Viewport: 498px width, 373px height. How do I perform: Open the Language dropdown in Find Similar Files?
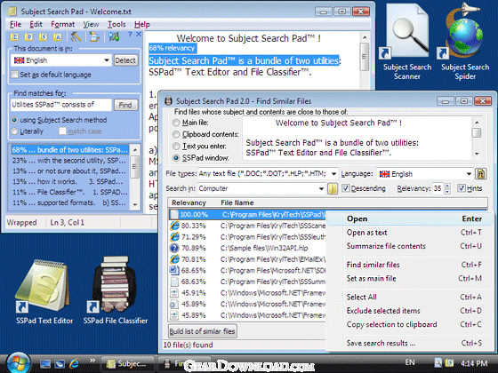point(469,174)
